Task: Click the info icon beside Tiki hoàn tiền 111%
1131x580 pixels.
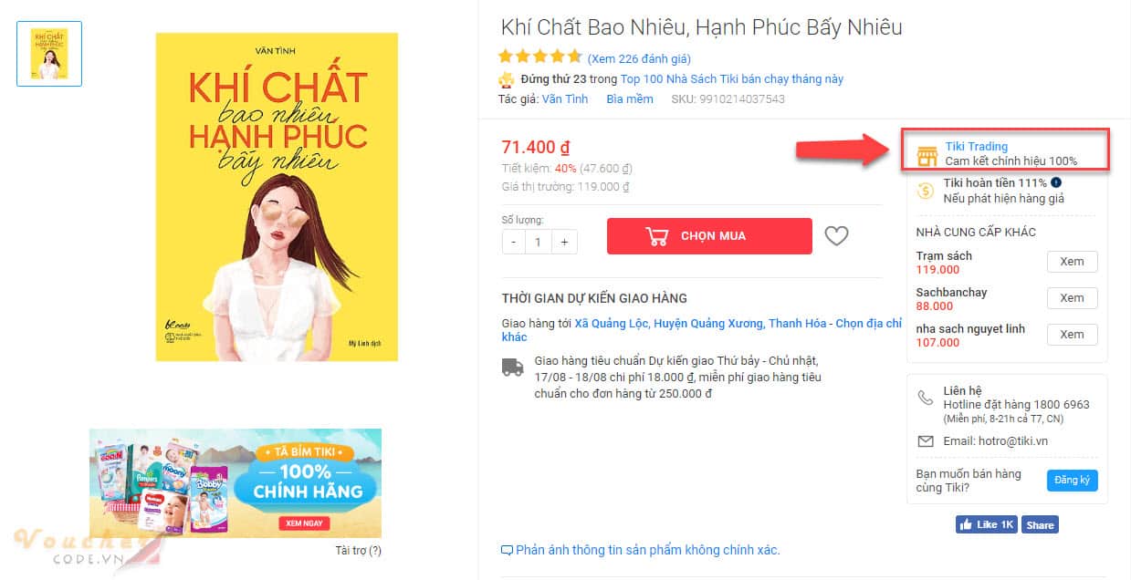Action: click(x=1056, y=182)
